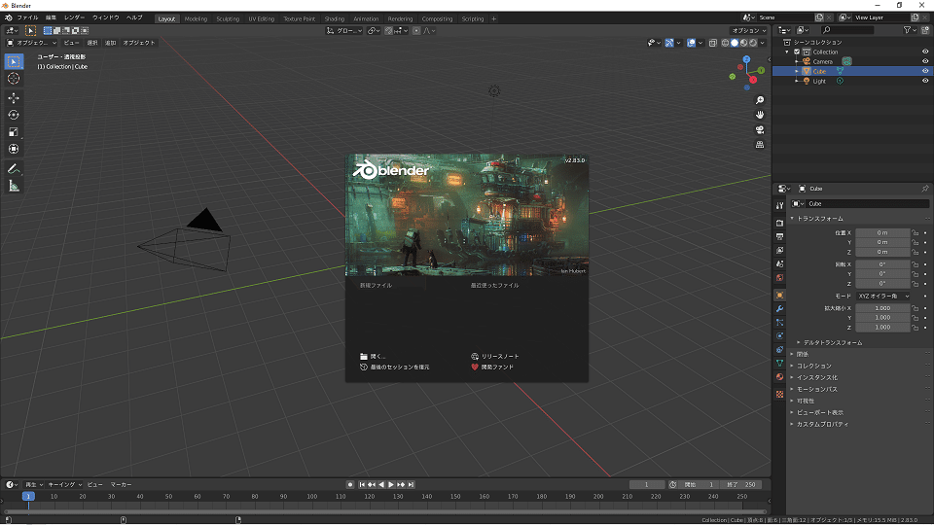Click the pan view hand icon
This screenshot has width=934, height=525.
[760, 115]
